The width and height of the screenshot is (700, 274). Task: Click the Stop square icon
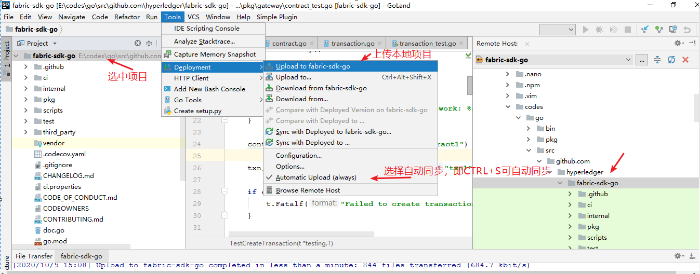click(628, 30)
